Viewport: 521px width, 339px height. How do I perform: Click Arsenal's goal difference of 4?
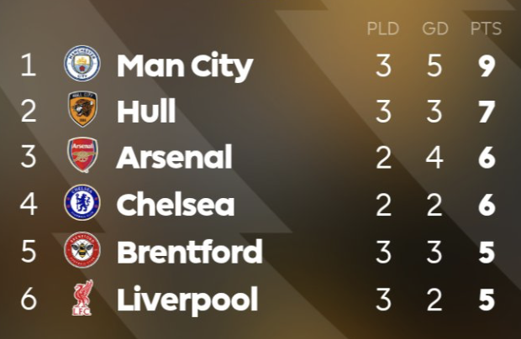434,158
